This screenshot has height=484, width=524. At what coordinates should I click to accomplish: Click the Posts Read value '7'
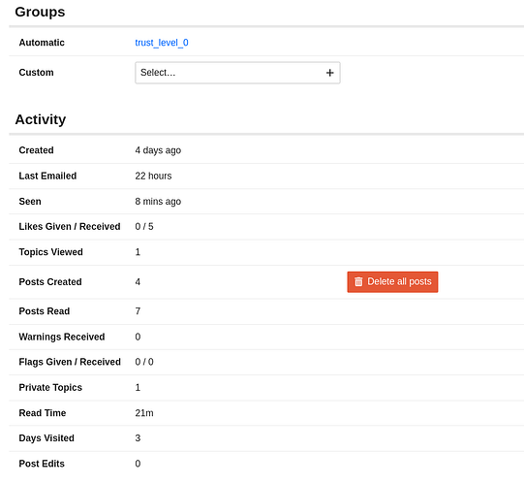(138, 311)
